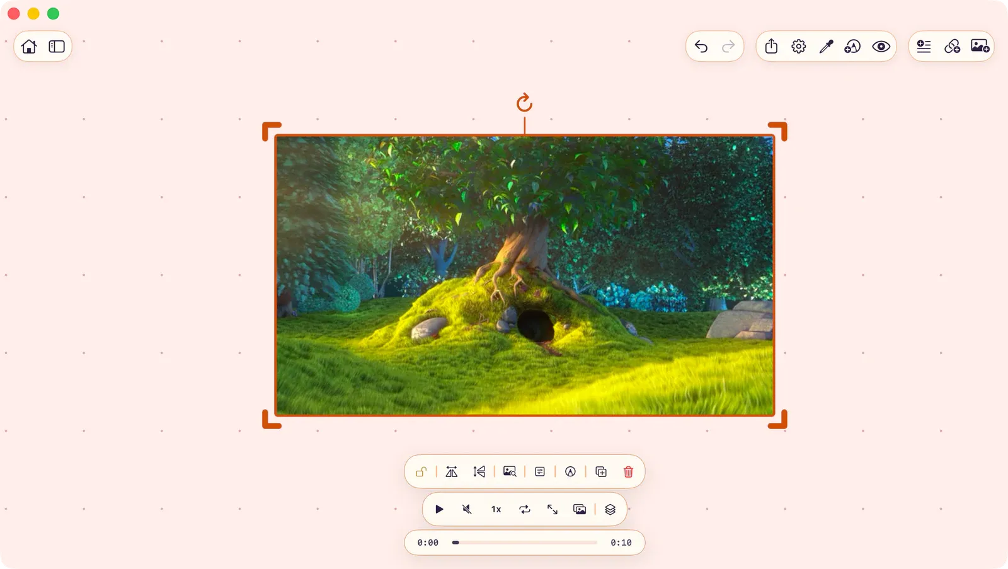Toggle the lock on selected item
This screenshot has height=569, width=1008.
click(421, 471)
